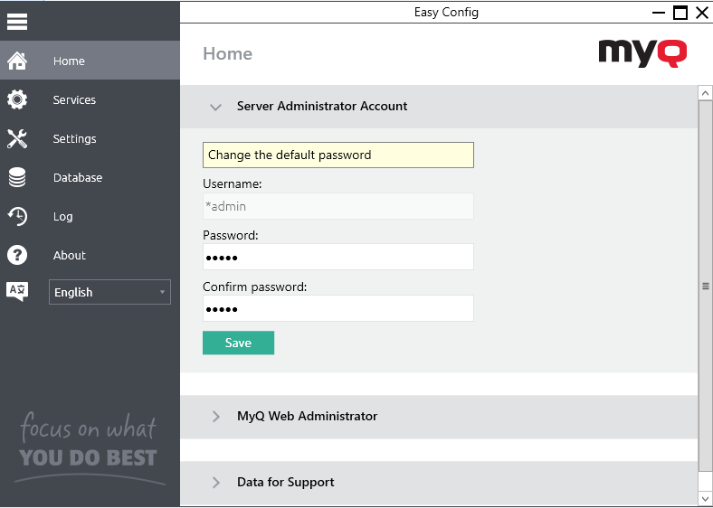Click the Services gear icon

(x=17, y=100)
